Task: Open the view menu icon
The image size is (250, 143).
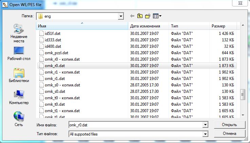Action: click(157, 16)
